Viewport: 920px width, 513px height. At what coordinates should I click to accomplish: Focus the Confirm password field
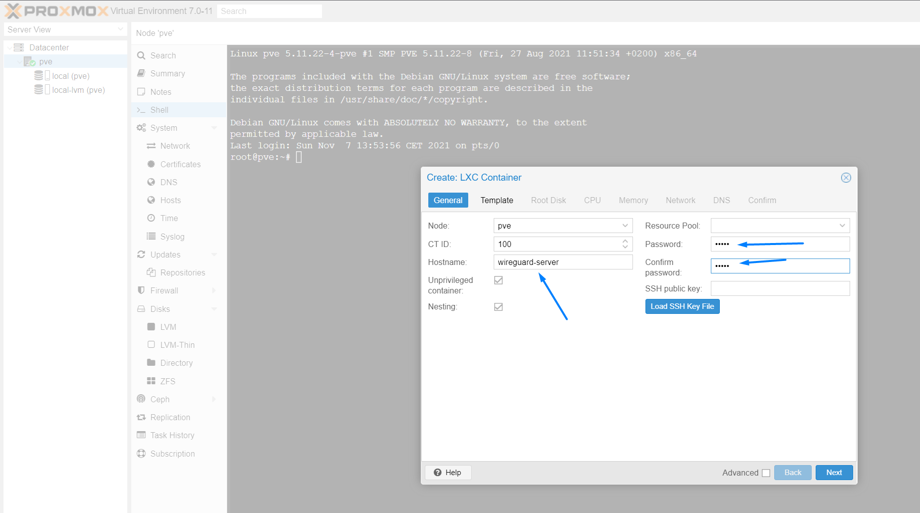click(x=780, y=266)
